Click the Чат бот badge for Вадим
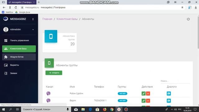199x112 pixels. click(123, 100)
